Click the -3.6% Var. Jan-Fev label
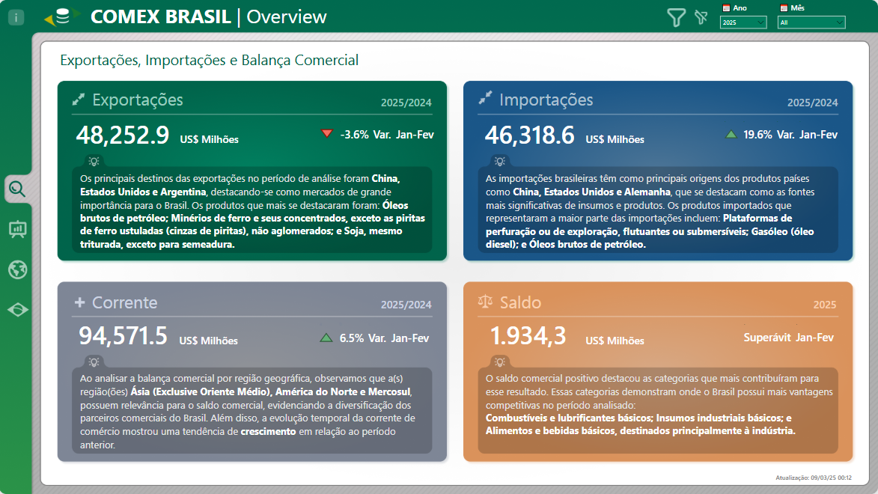The image size is (878, 494). coord(387,135)
